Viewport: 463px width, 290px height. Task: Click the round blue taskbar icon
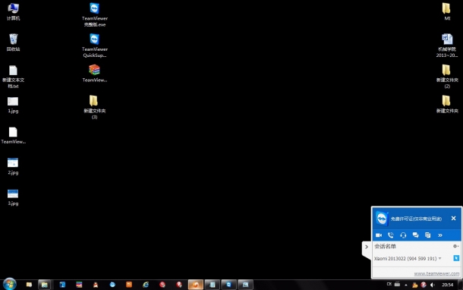click(x=112, y=285)
